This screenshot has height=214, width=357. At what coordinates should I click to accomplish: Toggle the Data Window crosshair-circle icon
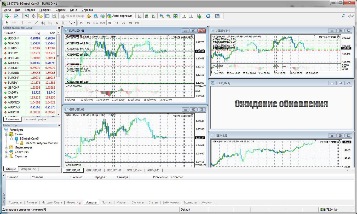pyautogui.click(x=34, y=16)
